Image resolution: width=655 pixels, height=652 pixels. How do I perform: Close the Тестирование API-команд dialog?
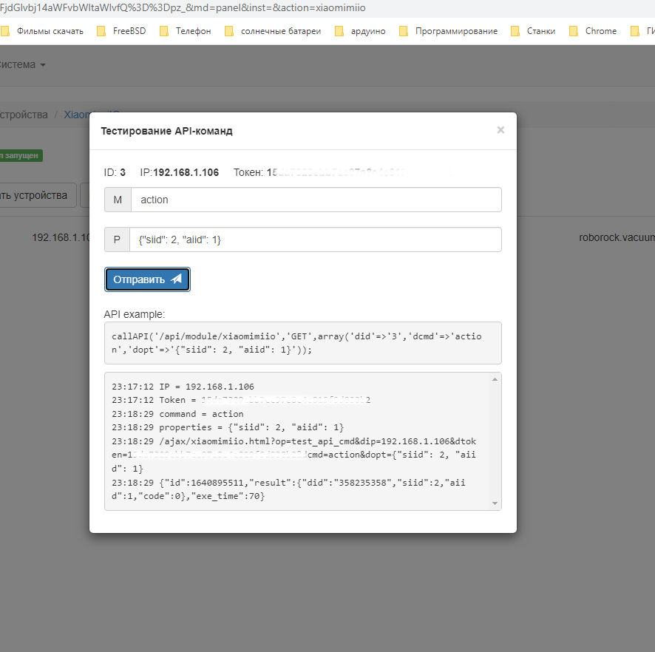pos(500,130)
